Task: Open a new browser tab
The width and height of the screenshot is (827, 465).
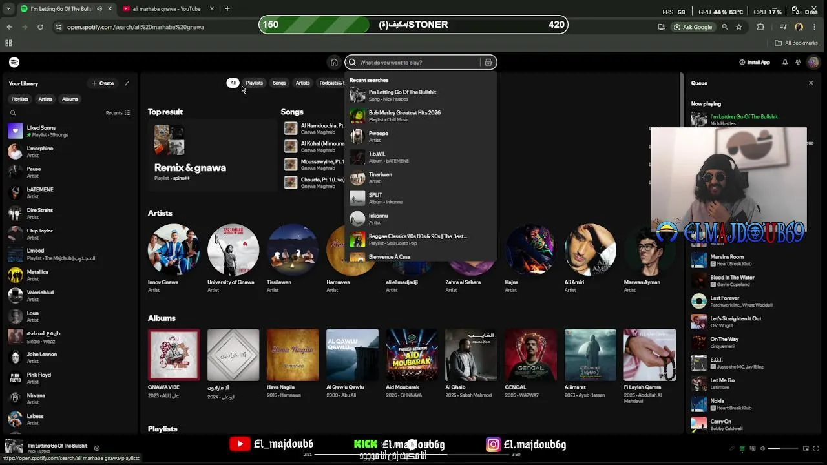Action: coord(227,9)
